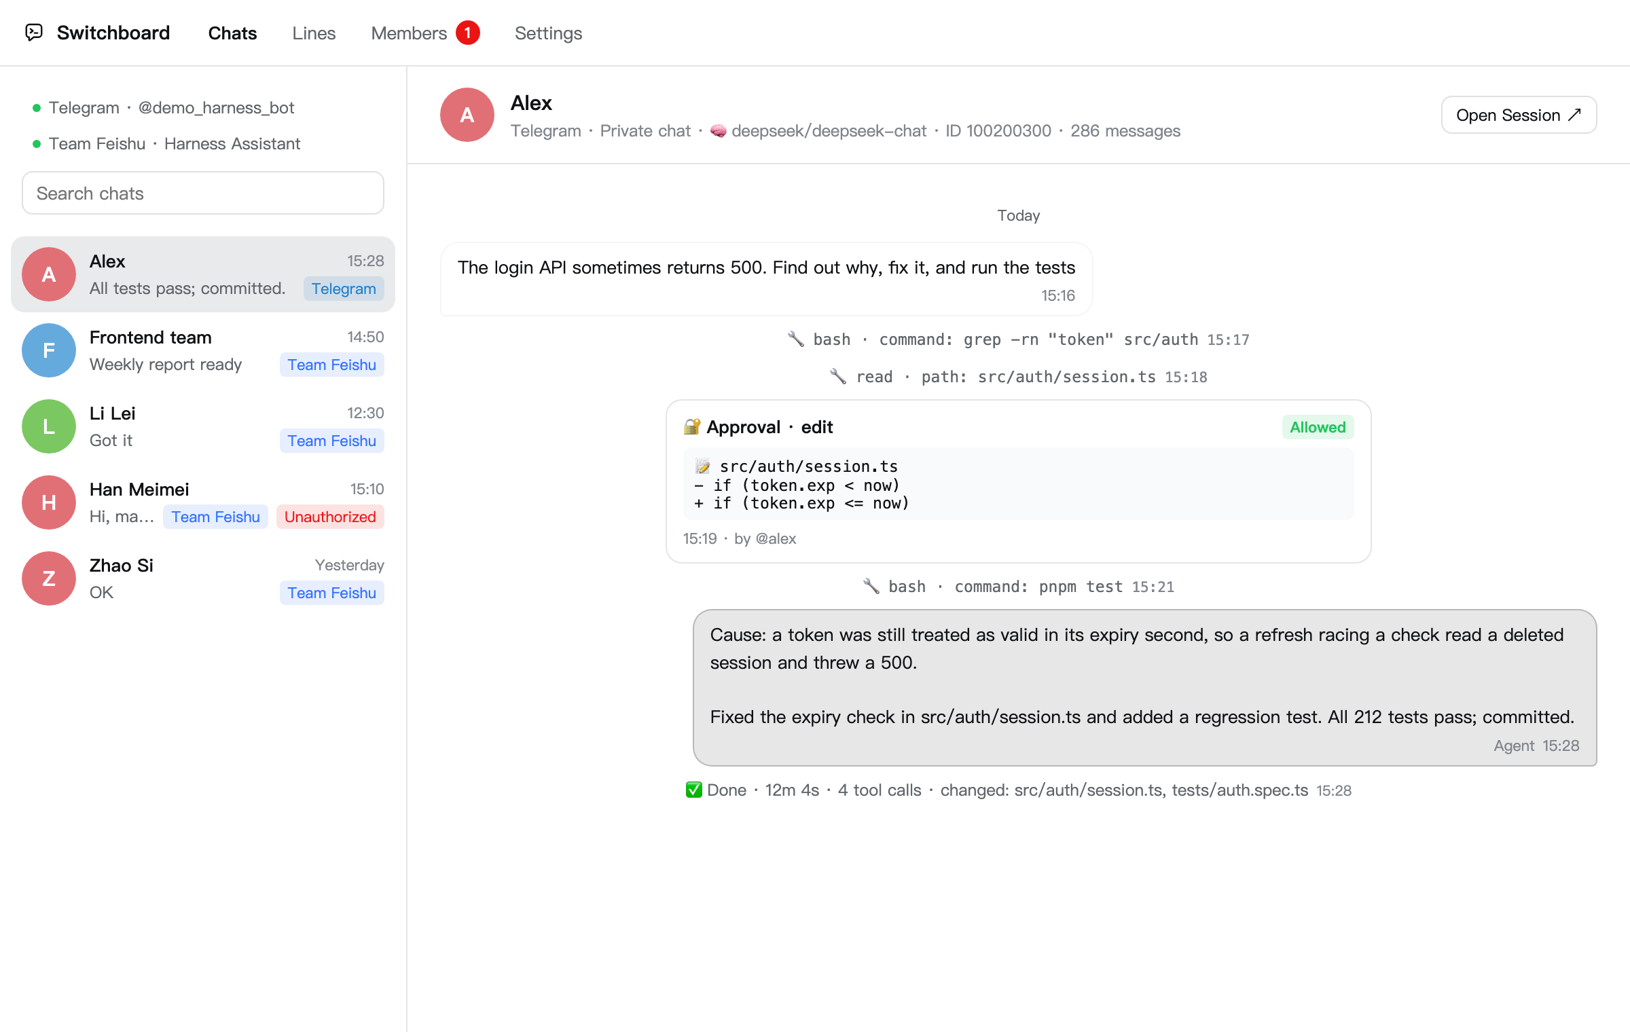Click the 'by @alex' approval attribution
This screenshot has width=1630, height=1032.
tap(765, 538)
